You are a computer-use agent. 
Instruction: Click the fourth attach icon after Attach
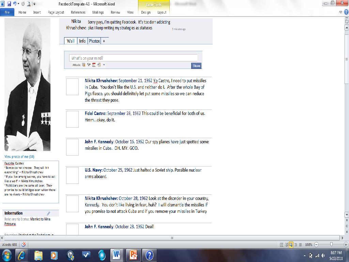coord(99,65)
